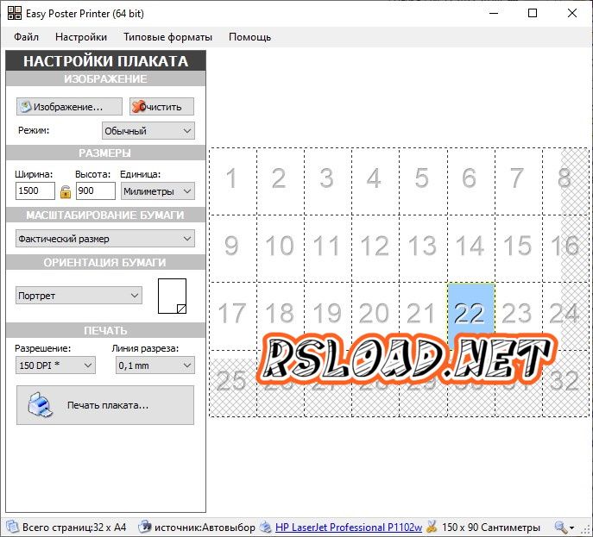The image size is (593, 537).
Task: Click the scissors icon beside 150 x 90
Action: [432, 527]
